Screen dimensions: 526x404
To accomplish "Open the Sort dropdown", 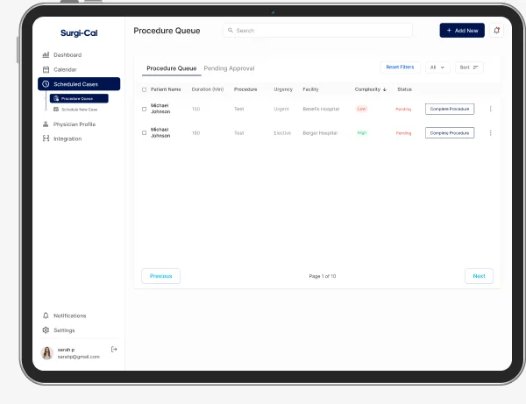I will 469,67.
